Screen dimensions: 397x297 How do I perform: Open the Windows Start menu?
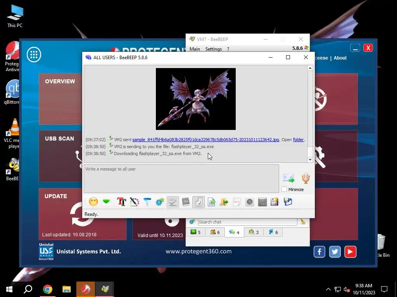[x=9, y=289]
